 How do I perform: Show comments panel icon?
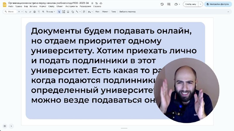169,4
